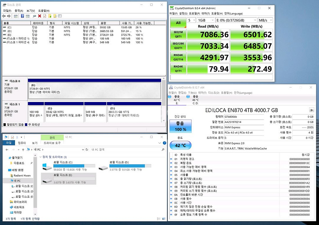Open 파일(F) menu in Disk Management

point(7,10)
